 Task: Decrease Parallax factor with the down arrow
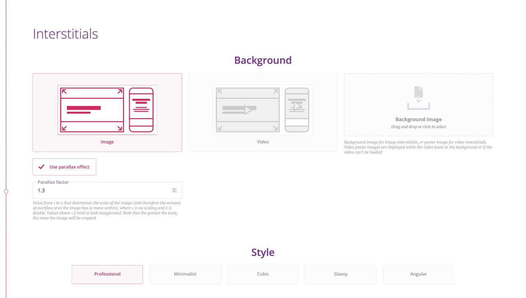point(174,192)
